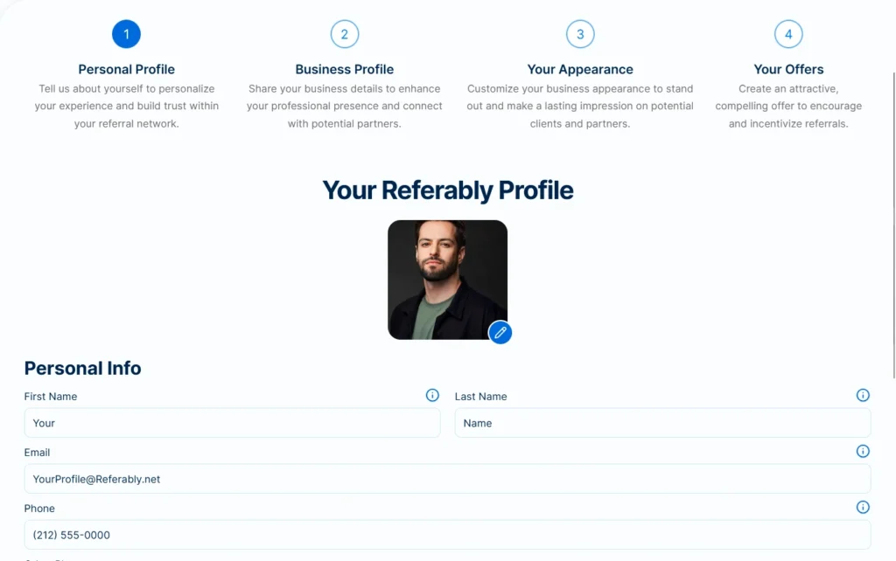896x561 pixels.
Task: Go to the Your Appearance step title
Action: click(580, 69)
